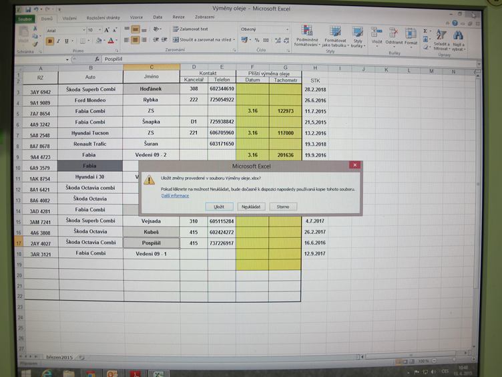Click the red font color A icon
502x377 pixels.
point(111,40)
